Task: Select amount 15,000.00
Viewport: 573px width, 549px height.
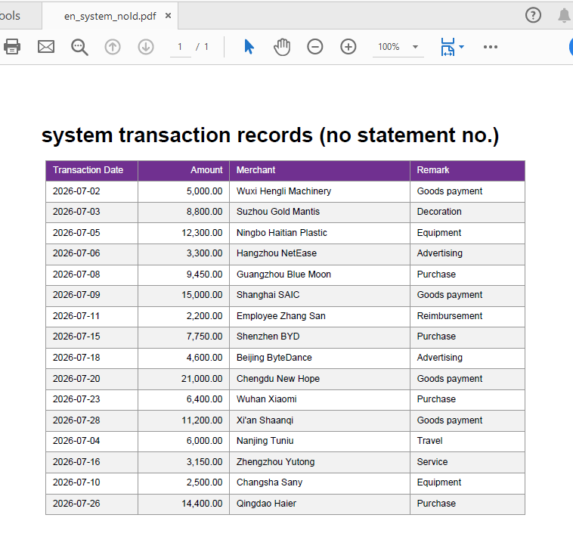Action: point(202,295)
